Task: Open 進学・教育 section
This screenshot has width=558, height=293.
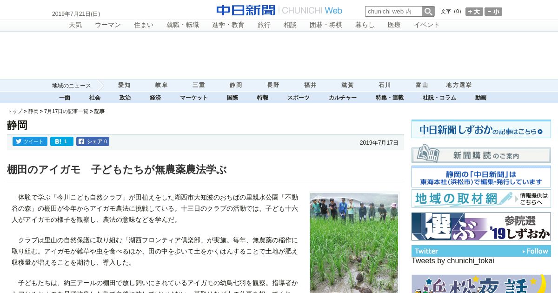Action: point(228,25)
